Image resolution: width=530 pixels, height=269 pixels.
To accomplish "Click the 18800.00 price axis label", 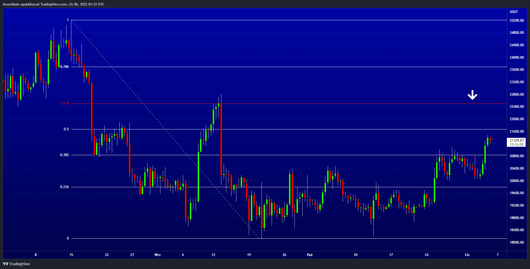I will tap(517, 218).
